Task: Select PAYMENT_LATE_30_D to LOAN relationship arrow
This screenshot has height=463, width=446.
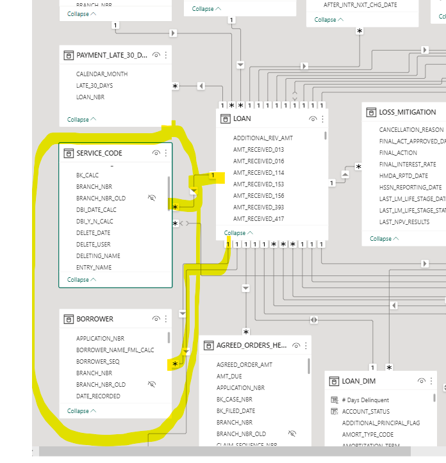Action: point(201,86)
